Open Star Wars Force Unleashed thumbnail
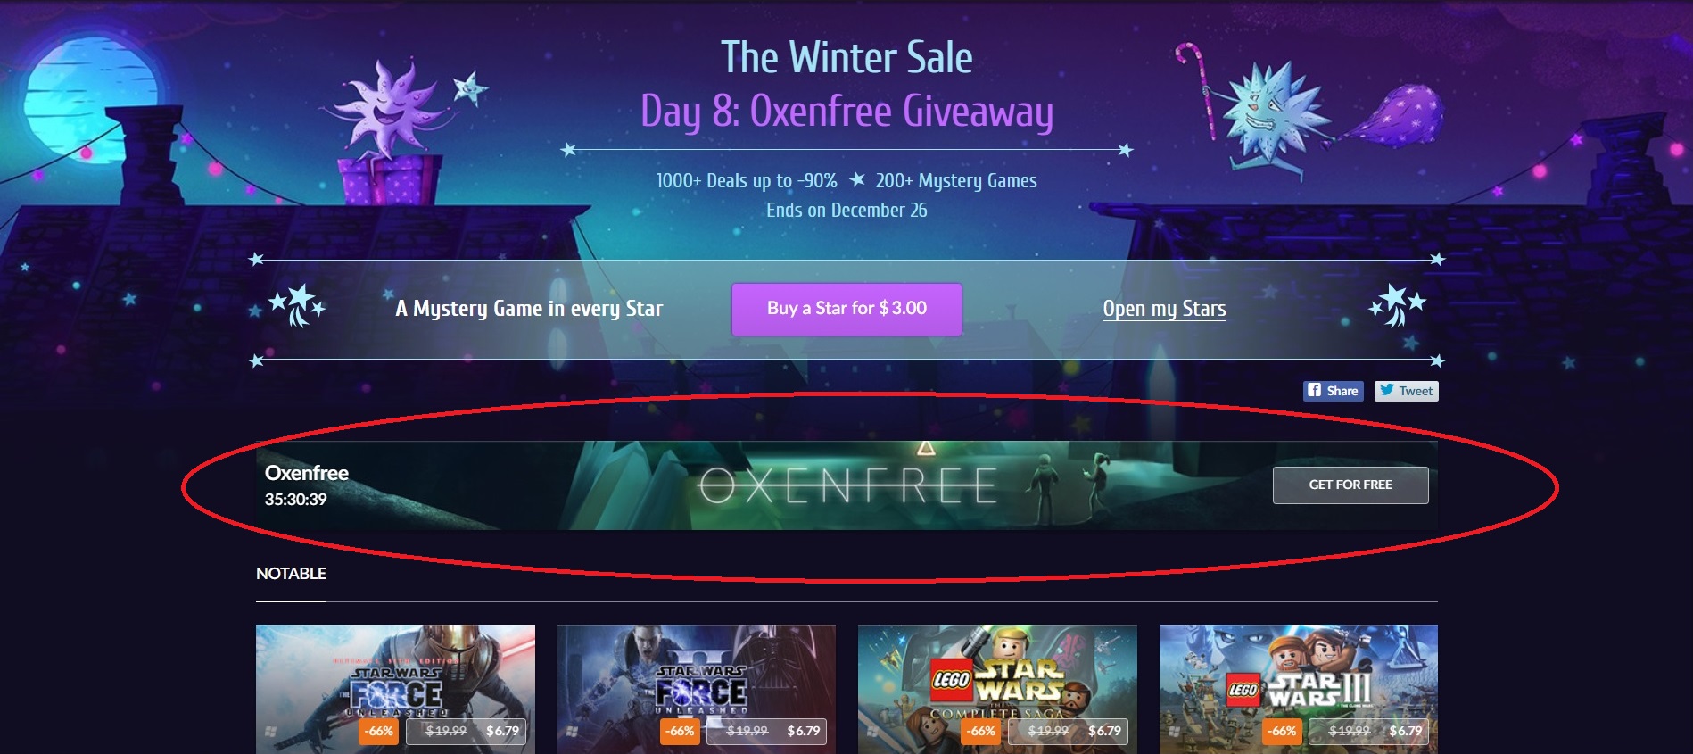The width and height of the screenshot is (1693, 754). coord(395,689)
